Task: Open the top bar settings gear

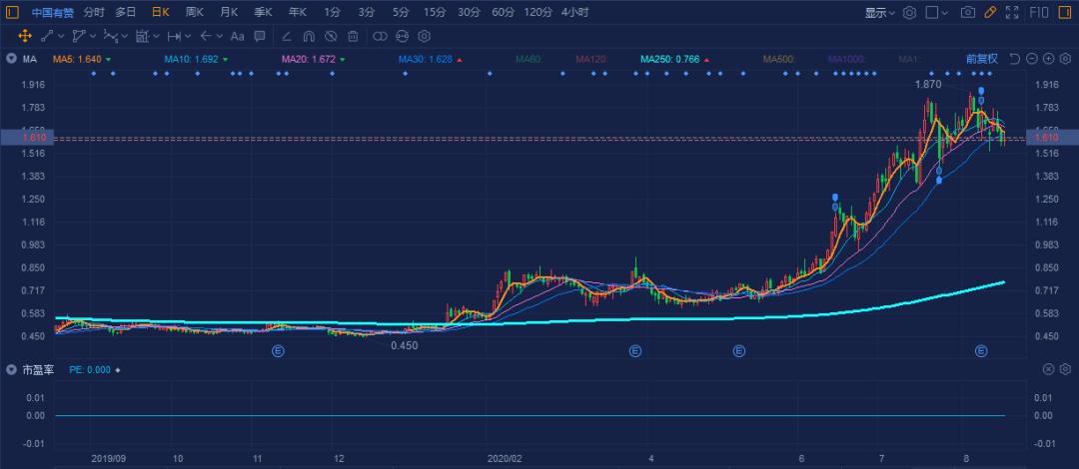Action: (909, 12)
